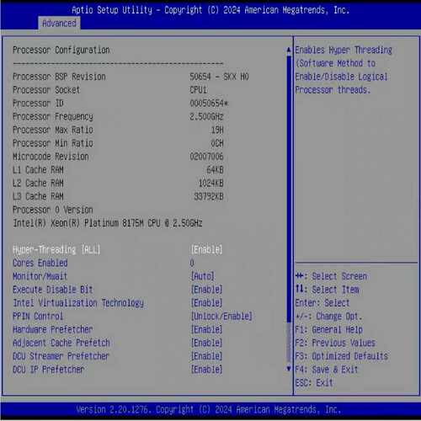
Task: Open Monitor/Mwait Auto option list
Action: tap(202, 276)
